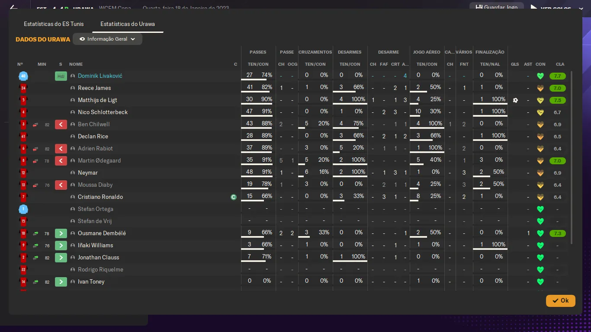The height and width of the screenshot is (332, 591).
Task: Click de Ligt's 7.5 rating badge
Action: pos(557,100)
